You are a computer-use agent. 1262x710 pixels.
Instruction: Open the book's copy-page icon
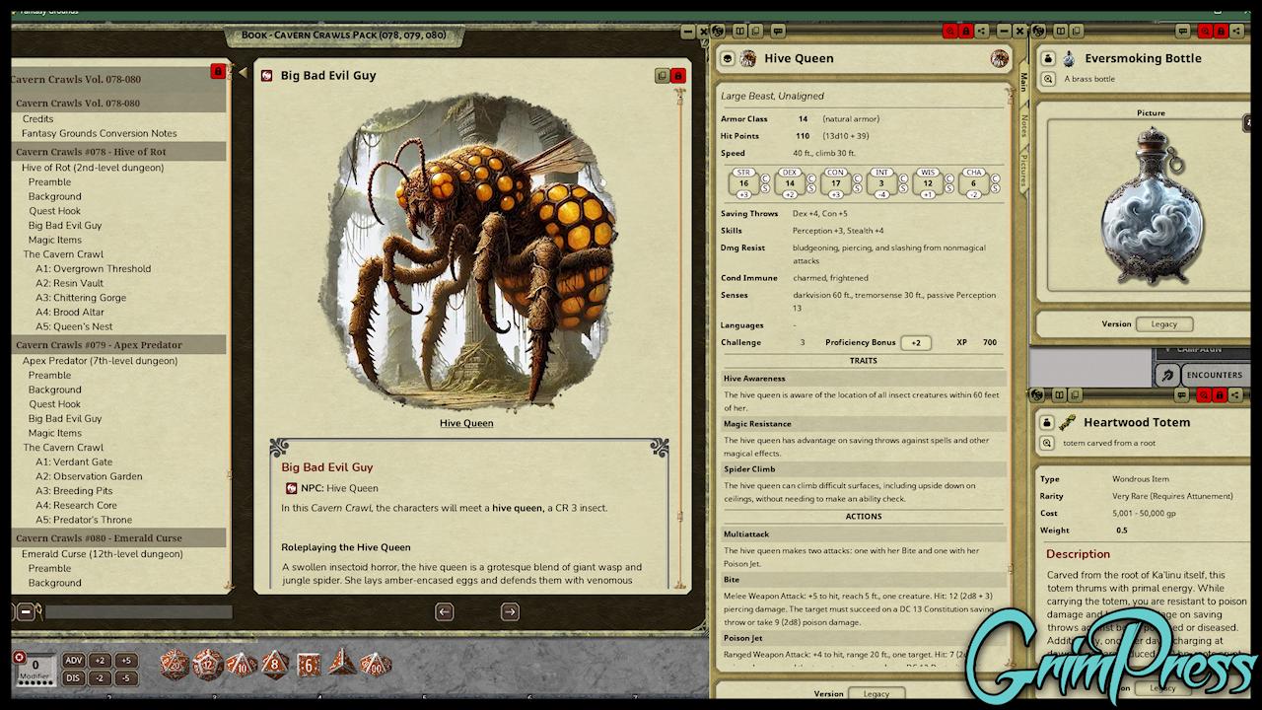coord(662,76)
